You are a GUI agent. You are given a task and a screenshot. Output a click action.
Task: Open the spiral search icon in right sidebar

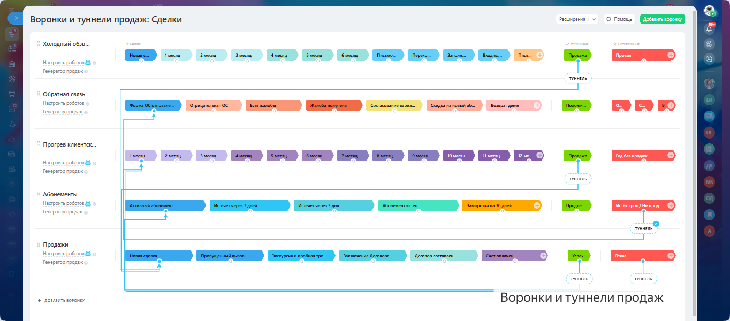tap(710, 44)
